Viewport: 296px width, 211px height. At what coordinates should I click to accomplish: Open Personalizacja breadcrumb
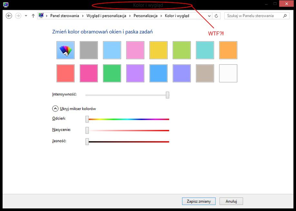(146, 16)
